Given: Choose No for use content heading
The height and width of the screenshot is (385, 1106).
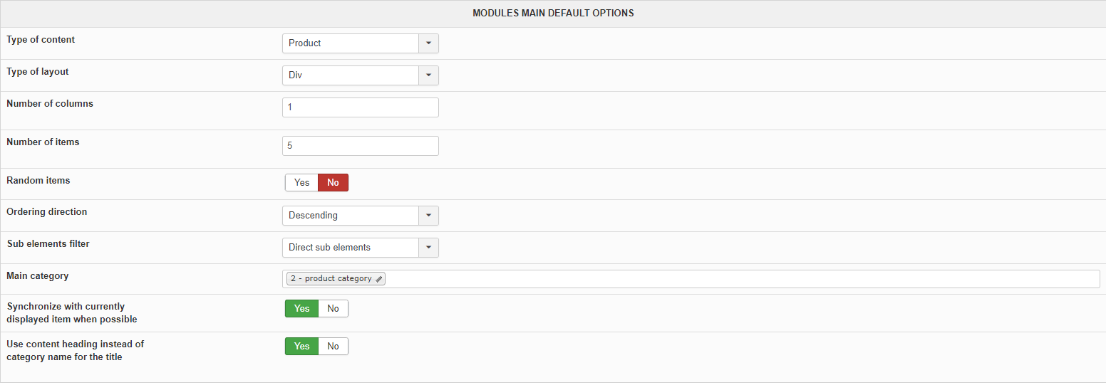Looking at the screenshot, I should [333, 346].
